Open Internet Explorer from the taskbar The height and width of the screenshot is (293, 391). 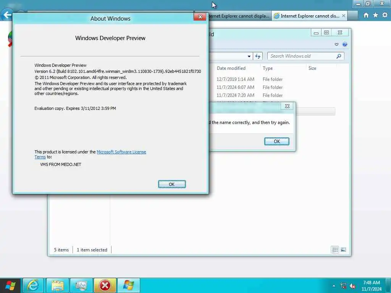coord(33,285)
